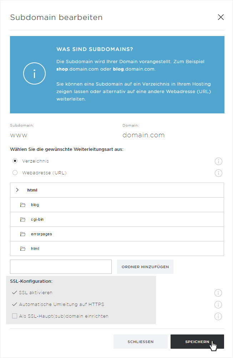Show info for Automatische Umleitung auf HTTPS

[x=218, y=305]
